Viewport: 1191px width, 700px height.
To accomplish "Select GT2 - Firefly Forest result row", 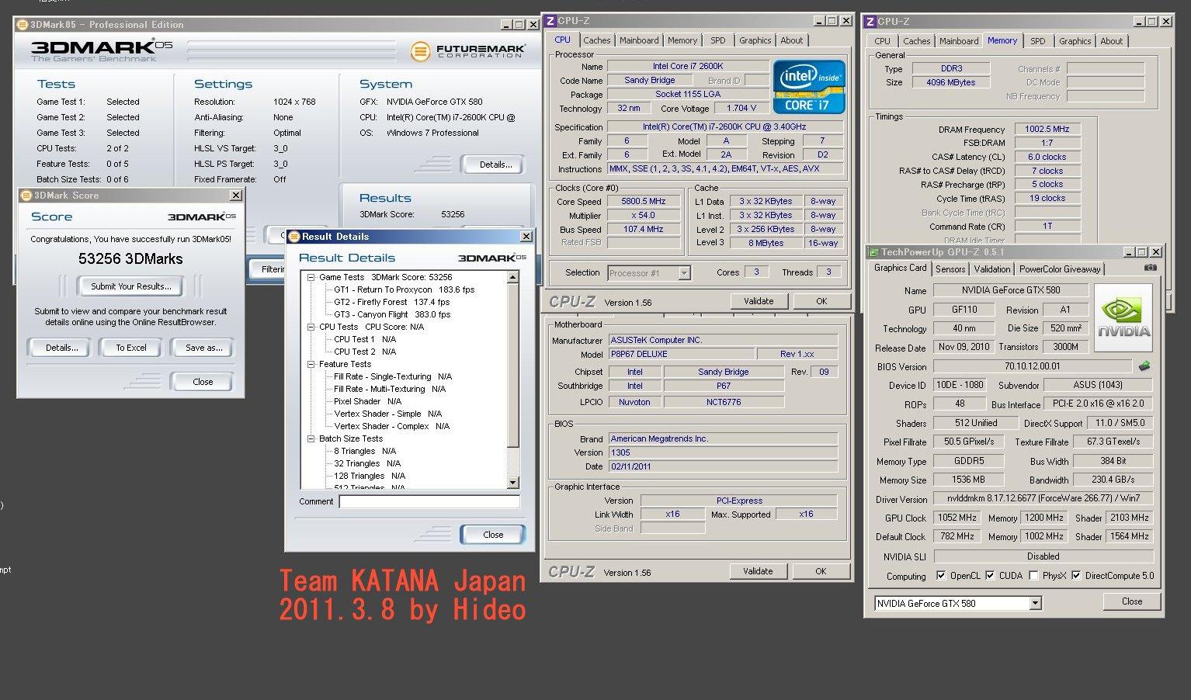I will click(391, 302).
